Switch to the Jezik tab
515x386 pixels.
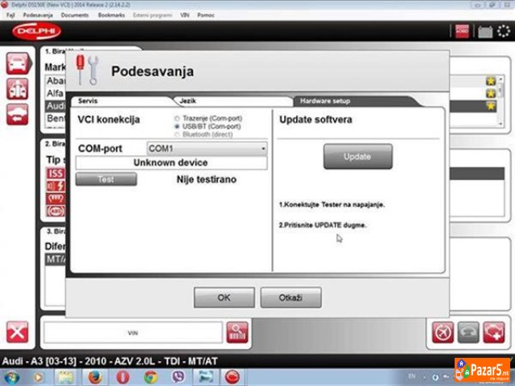(233, 101)
